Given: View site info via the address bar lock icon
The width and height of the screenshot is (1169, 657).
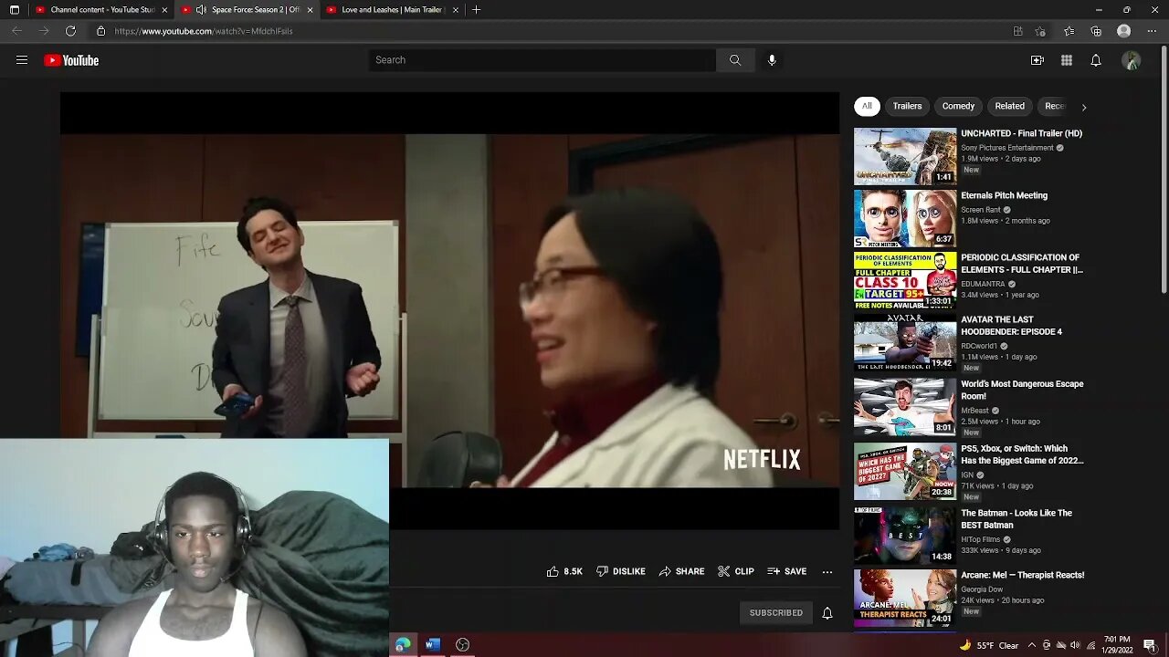Looking at the screenshot, I should click(101, 31).
